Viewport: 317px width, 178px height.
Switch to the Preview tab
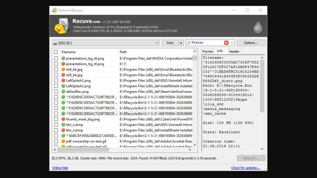coord(208,51)
